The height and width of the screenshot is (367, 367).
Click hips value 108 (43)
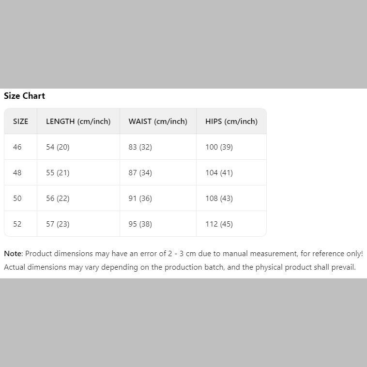219,199
